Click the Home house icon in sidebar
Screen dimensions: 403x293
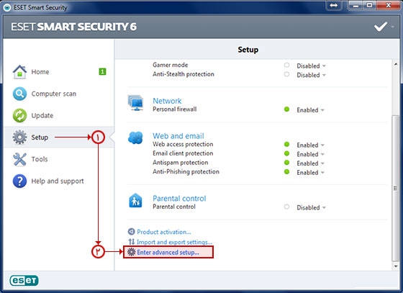click(x=19, y=72)
